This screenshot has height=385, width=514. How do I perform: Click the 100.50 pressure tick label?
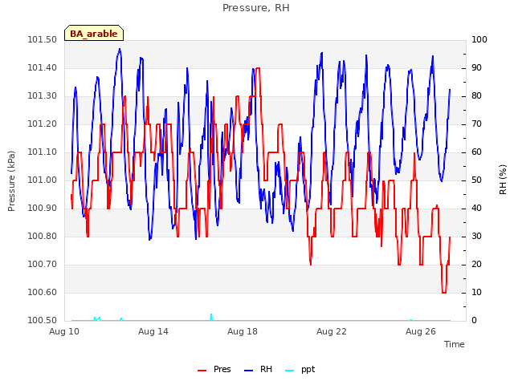(x=42, y=320)
